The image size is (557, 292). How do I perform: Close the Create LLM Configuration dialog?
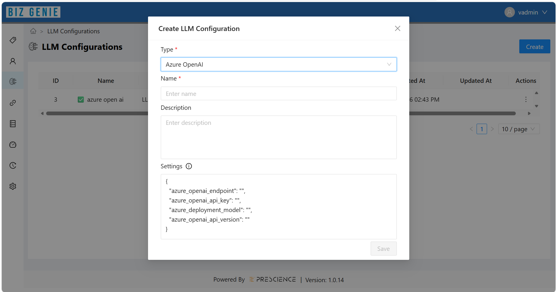pyautogui.click(x=398, y=28)
